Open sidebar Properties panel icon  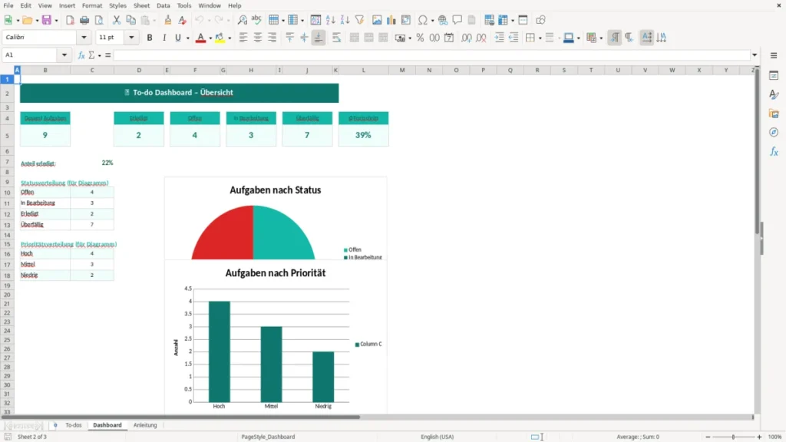[774, 75]
